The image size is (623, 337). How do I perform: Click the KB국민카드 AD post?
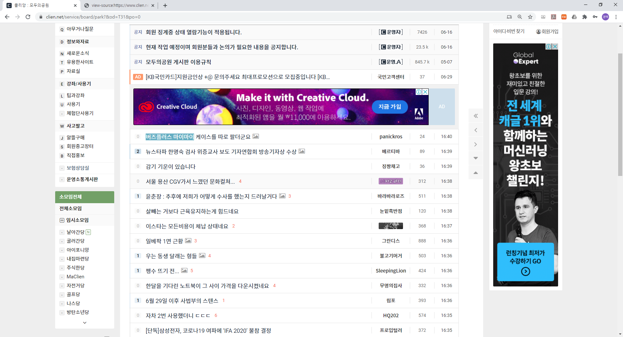coord(238,77)
